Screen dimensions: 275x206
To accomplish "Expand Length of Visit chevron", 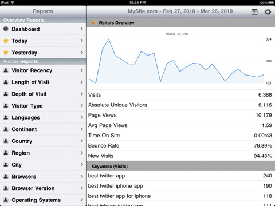I will tap(82, 82).
